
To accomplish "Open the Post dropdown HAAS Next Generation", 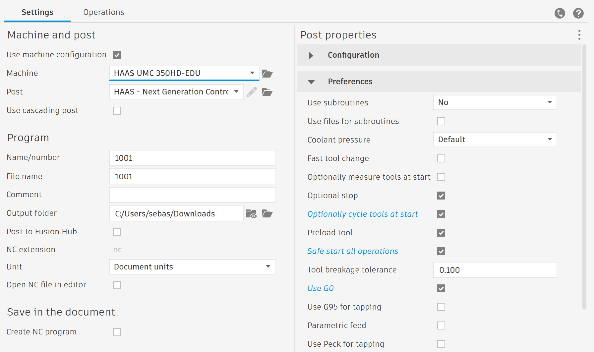I will point(176,92).
